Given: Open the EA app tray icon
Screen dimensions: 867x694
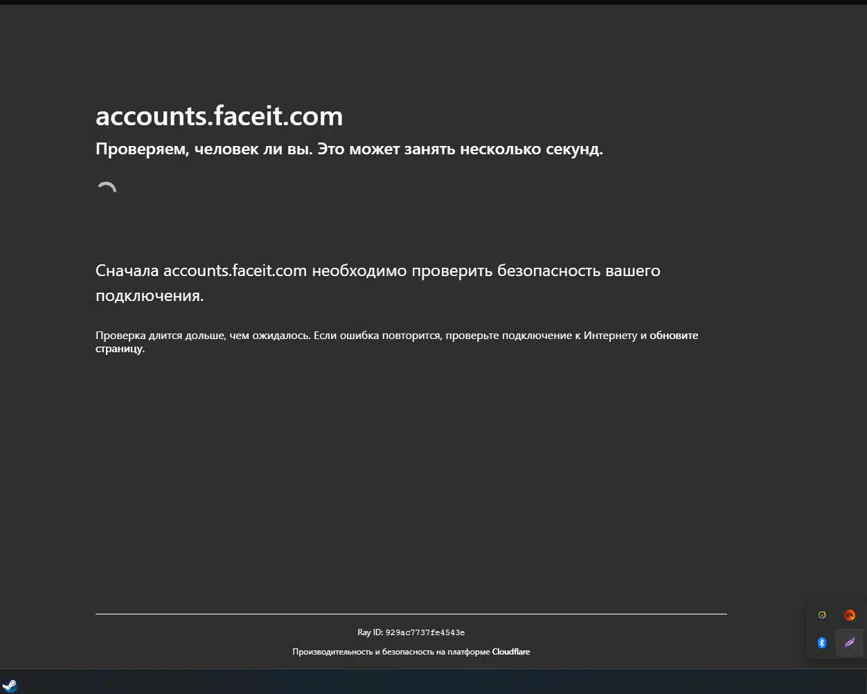Looking at the screenshot, I should click(x=850, y=615).
